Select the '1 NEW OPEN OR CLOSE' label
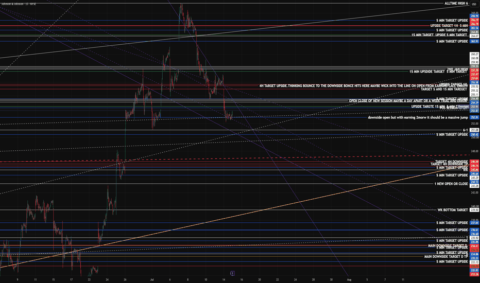 coord(451,184)
